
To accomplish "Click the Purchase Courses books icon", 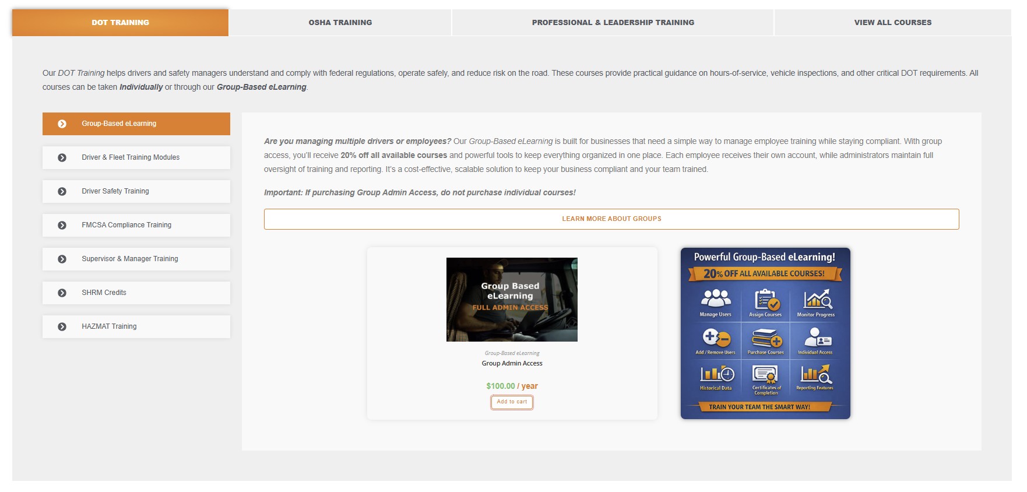I will (x=766, y=338).
